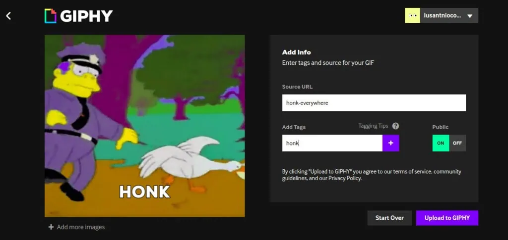The height and width of the screenshot is (240, 508).
Task: Click 'Enter tags and source' subtitle text
Action: point(328,63)
